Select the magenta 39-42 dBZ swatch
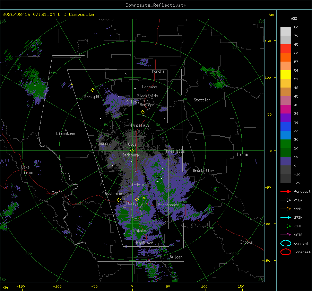Screen dimensions: 312x291 coord(286,109)
